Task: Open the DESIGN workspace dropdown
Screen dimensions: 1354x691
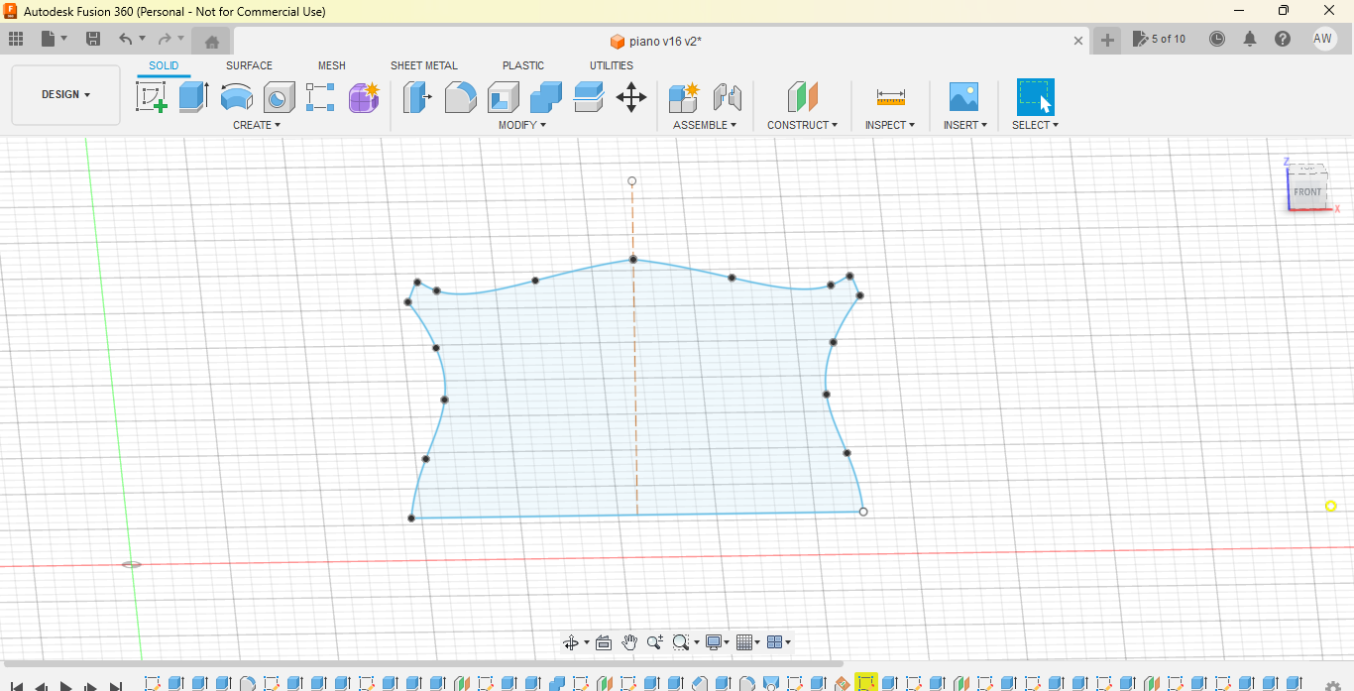Action: point(65,95)
